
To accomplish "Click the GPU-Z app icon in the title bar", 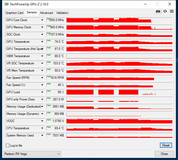I will [6, 4].
